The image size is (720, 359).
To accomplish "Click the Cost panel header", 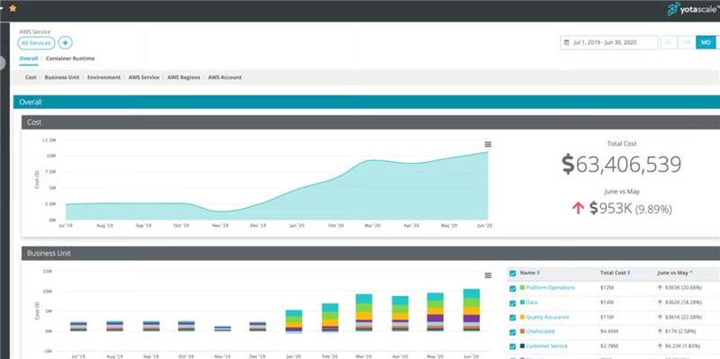I will [x=371, y=122].
